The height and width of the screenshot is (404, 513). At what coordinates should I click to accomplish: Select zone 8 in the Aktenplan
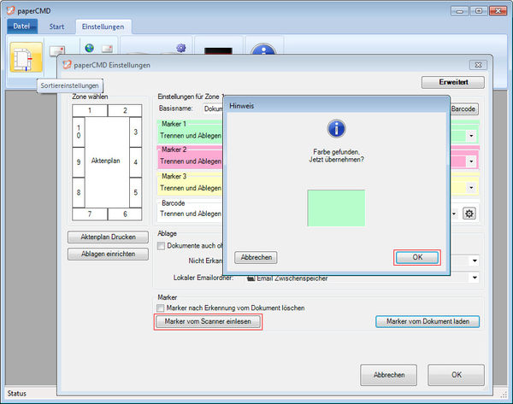(79, 192)
